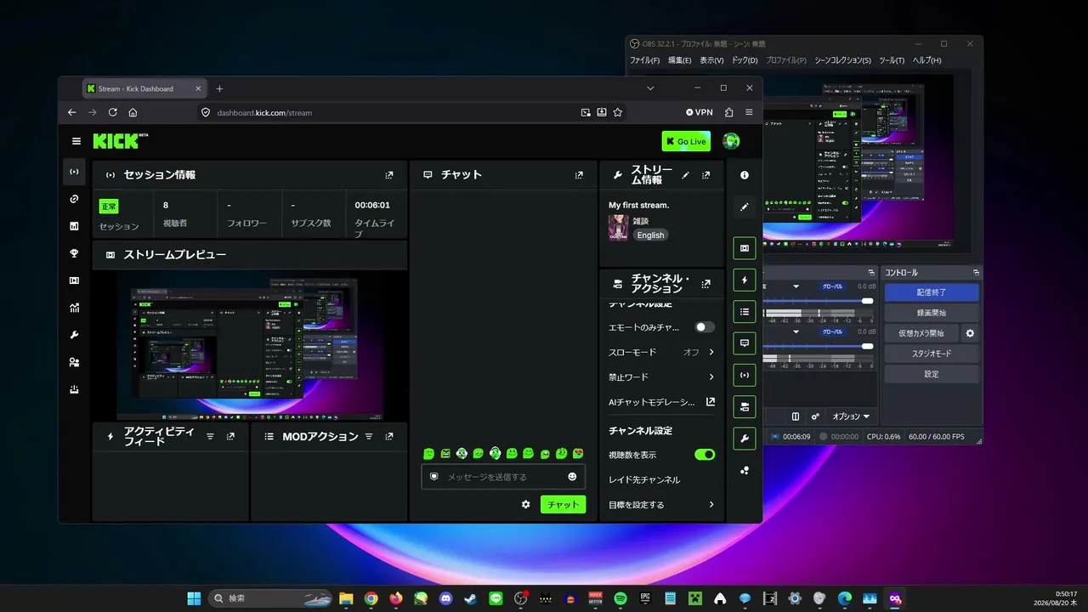Click the stream preview thumbnail
Screen dimensions: 1088x612
click(250, 346)
